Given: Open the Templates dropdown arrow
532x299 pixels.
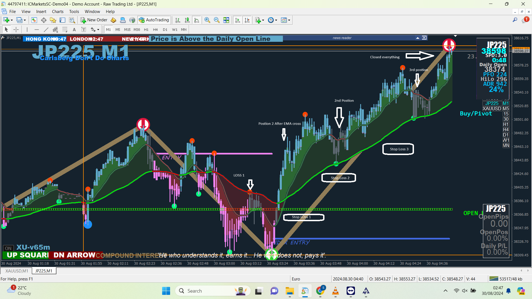Looking at the screenshot, I should point(289,20).
